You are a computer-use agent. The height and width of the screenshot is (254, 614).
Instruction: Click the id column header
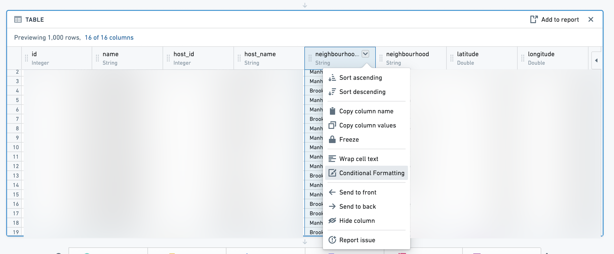click(x=56, y=58)
